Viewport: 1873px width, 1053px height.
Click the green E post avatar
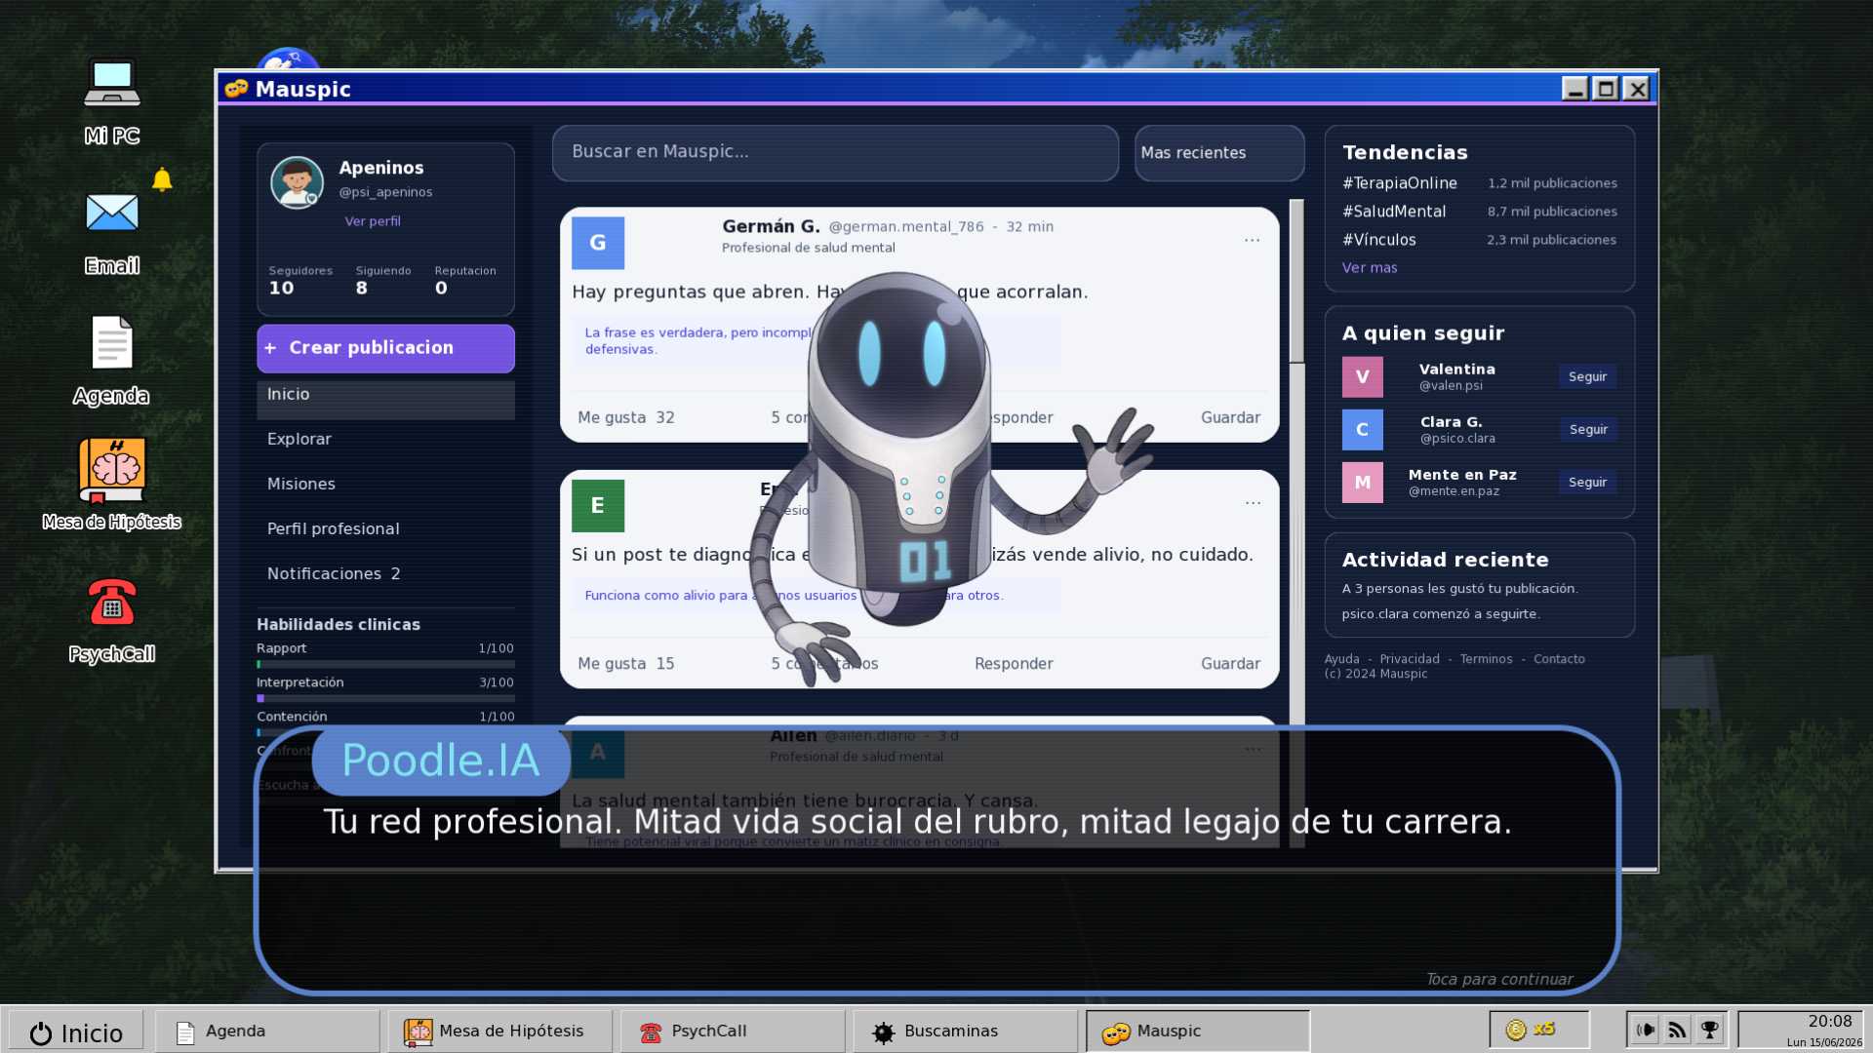point(598,505)
